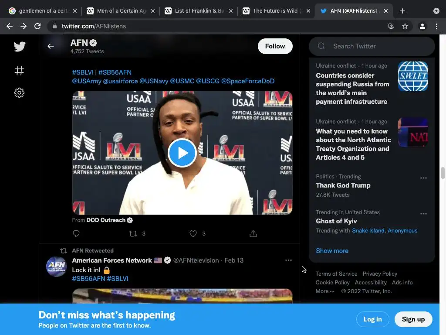Follow the AFN account
The width and height of the screenshot is (446, 335).
coord(275,46)
